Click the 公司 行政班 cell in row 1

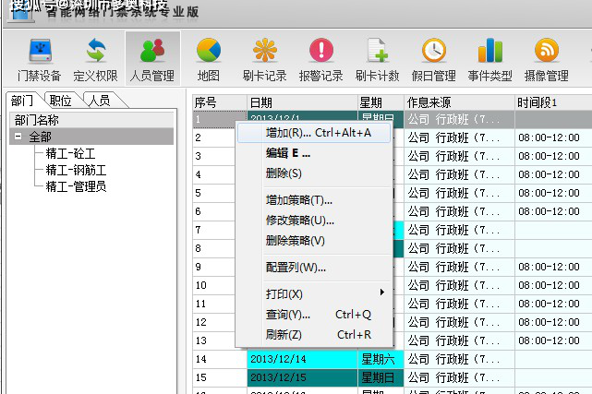tap(460, 120)
